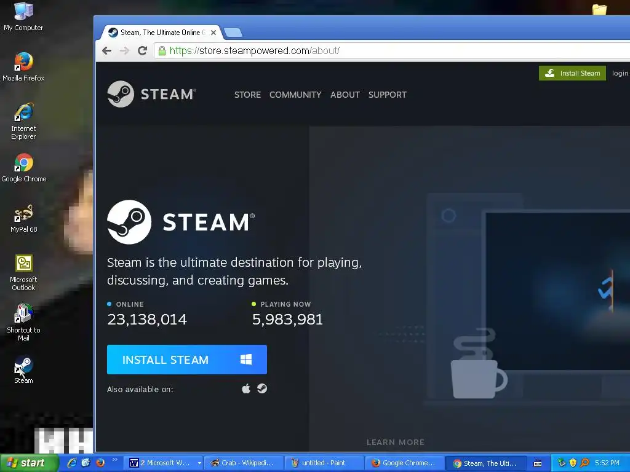630x472 pixels.
Task: Select the MyPal 68 desktop icon
Action: [24, 218]
